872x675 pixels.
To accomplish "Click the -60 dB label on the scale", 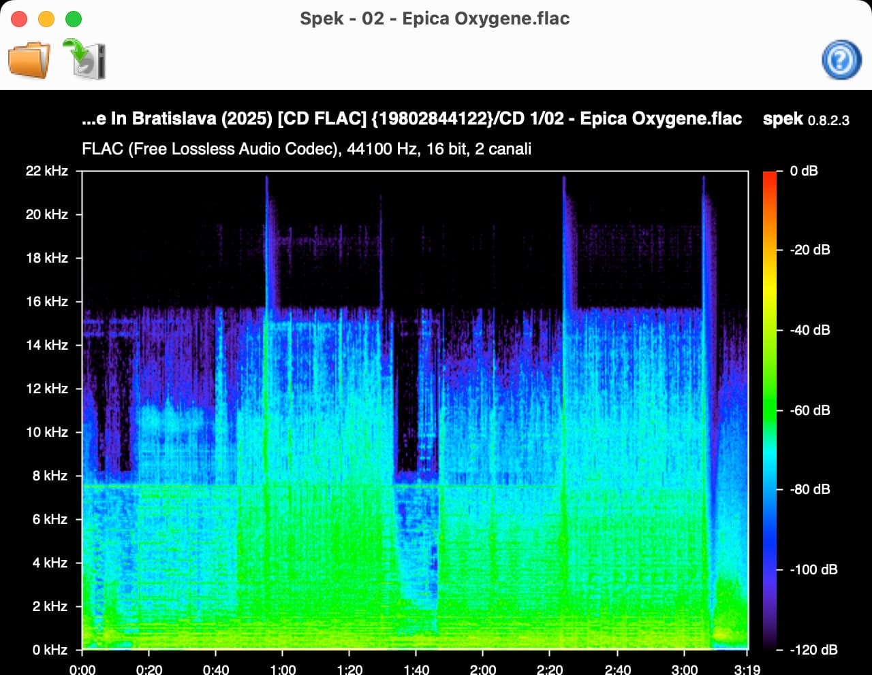I will [809, 410].
